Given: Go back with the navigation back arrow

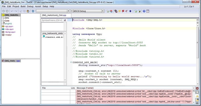Looking at the screenshot, I should pyautogui.click(x=4, y=11).
